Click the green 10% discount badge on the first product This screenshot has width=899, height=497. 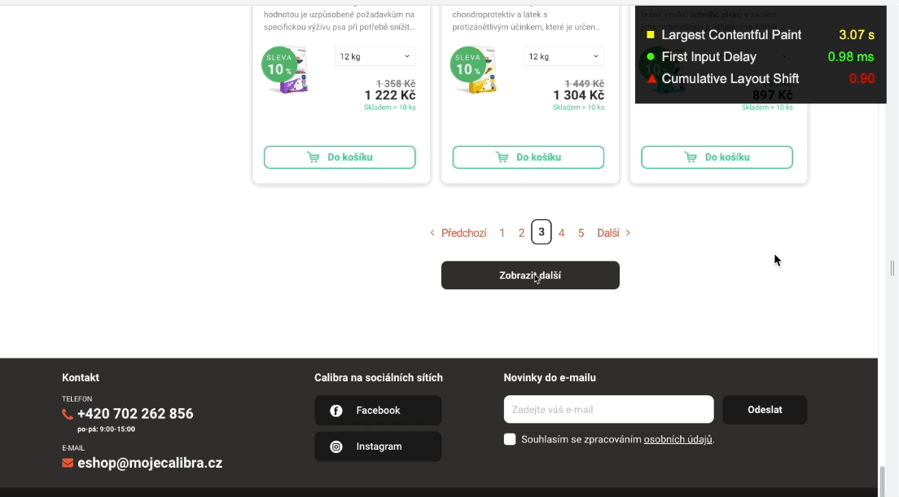point(278,65)
